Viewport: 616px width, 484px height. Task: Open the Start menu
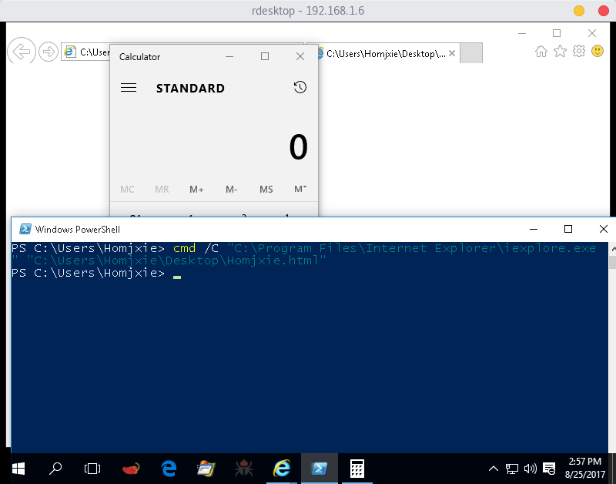(x=17, y=468)
